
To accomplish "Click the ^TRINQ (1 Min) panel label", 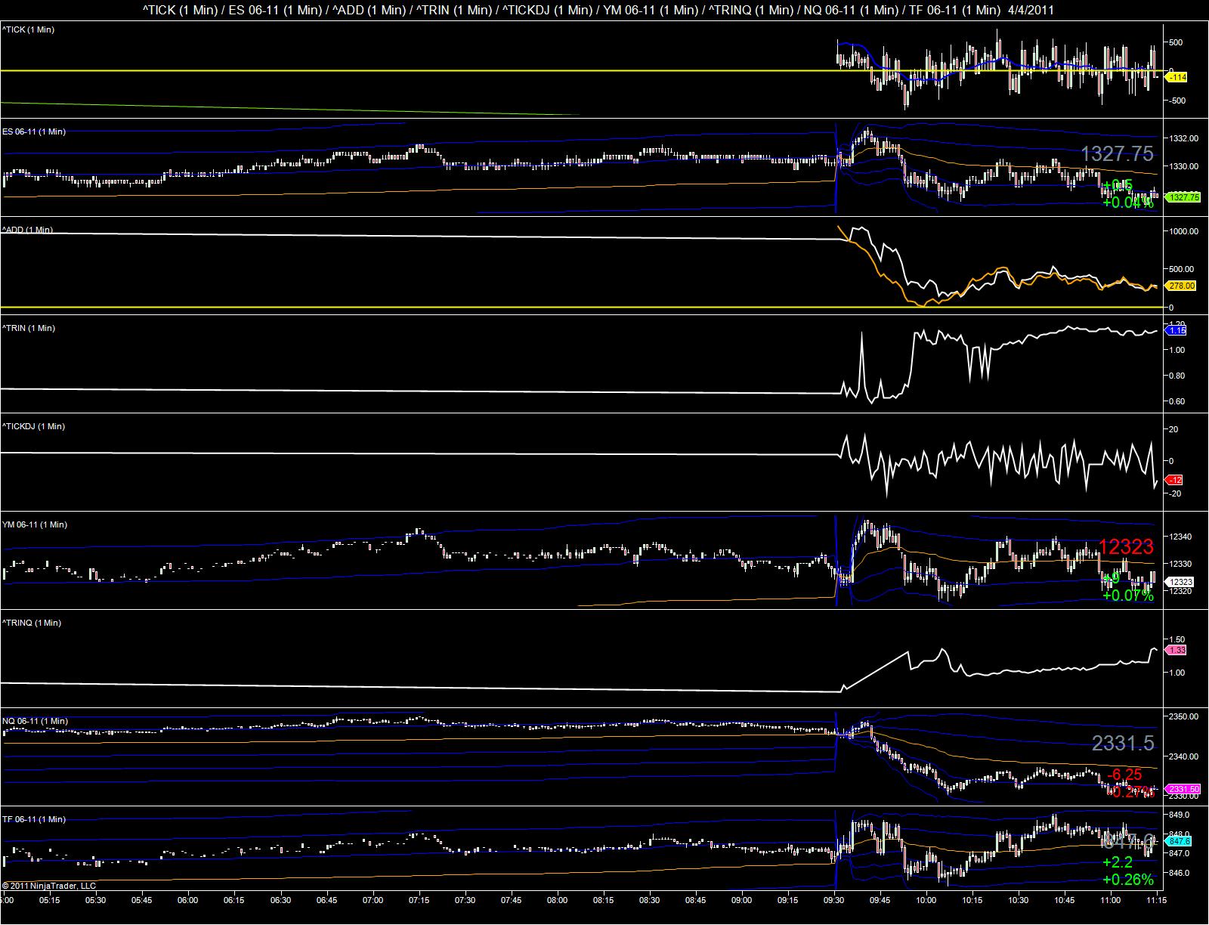I will (x=32, y=623).
